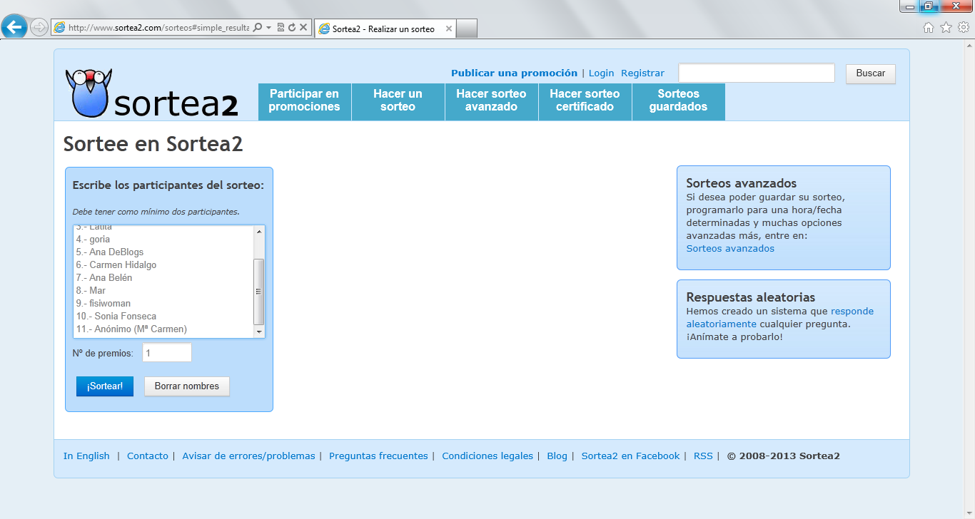Close the Sortea2 browser tab

(x=448, y=29)
